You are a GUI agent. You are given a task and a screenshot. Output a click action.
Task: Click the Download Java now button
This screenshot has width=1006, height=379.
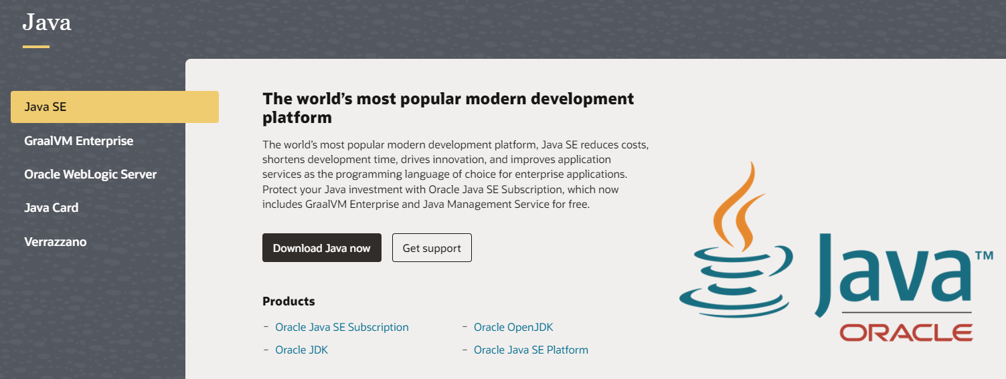click(322, 248)
